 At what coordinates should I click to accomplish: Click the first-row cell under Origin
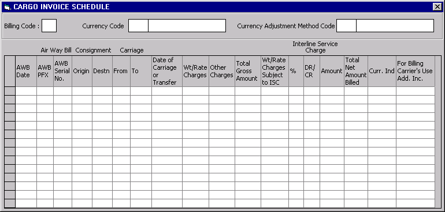[82, 91]
